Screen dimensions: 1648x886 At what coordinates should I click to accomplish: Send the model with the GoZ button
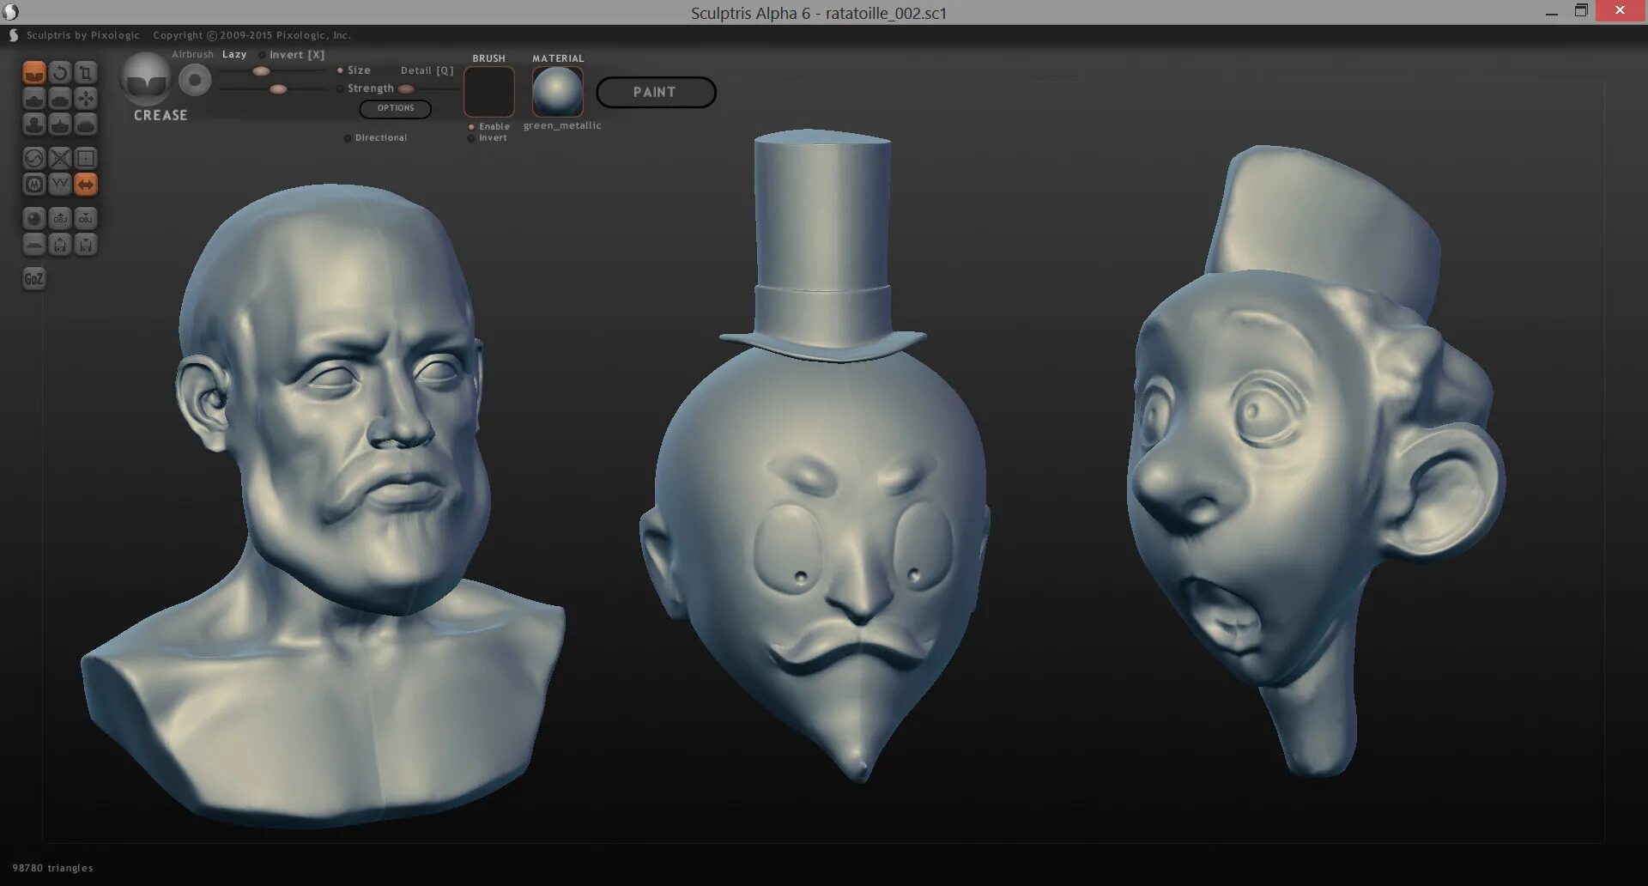click(x=33, y=278)
